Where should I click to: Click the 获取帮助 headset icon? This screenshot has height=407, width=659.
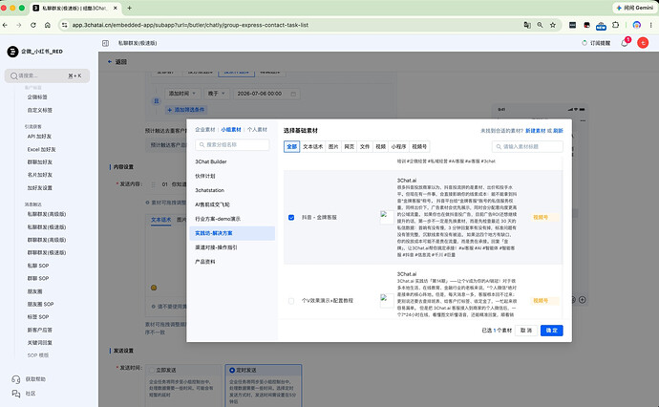(16, 379)
